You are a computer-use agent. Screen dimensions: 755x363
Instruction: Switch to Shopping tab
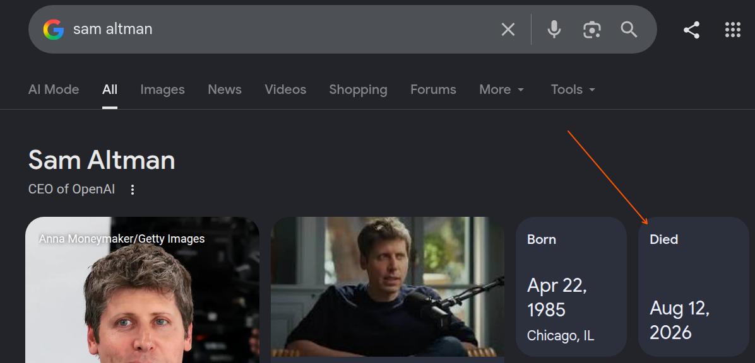click(x=358, y=89)
